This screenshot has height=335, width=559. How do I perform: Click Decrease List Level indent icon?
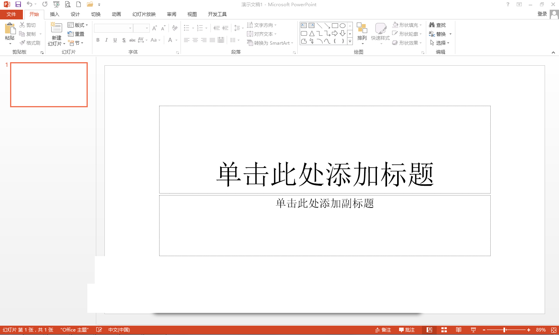217,28
